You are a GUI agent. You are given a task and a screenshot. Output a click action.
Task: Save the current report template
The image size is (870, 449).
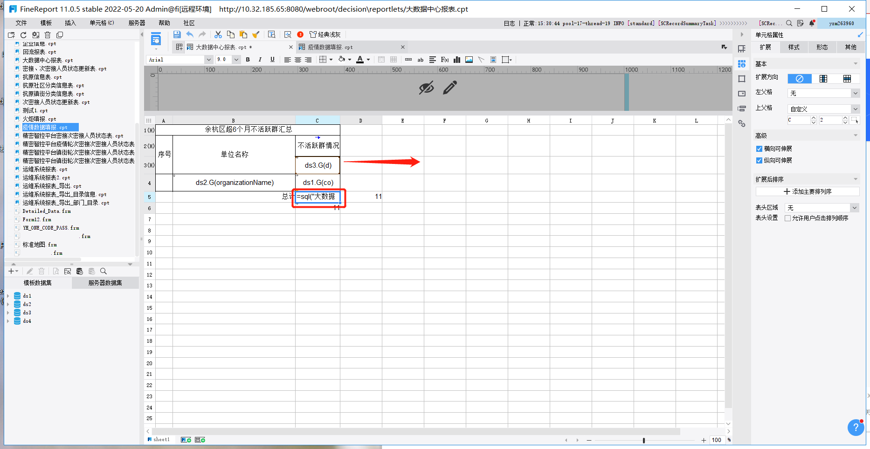click(x=177, y=34)
